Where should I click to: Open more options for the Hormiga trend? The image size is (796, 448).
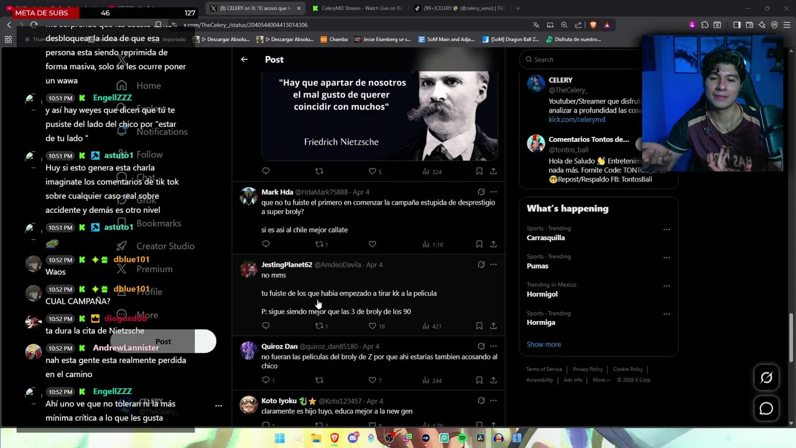[667, 314]
